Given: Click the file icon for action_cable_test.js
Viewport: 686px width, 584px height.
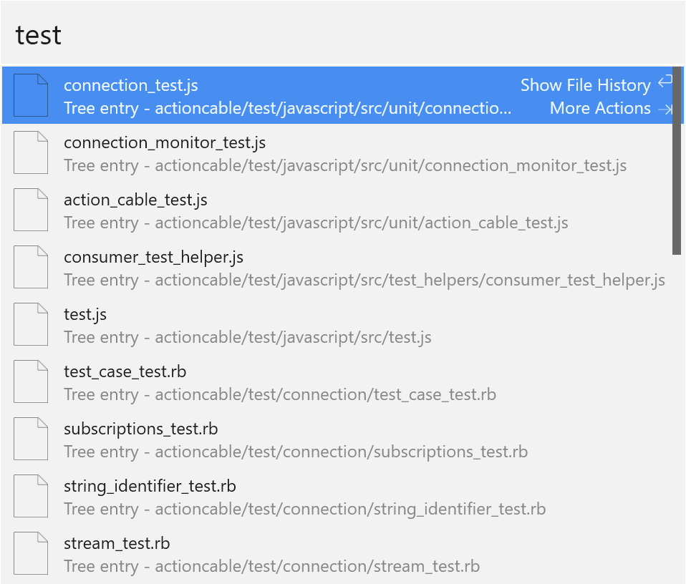Looking at the screenshot, I should tap(31, 210).
